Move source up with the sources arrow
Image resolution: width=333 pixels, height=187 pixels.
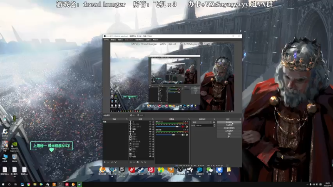[x=142, y=162]
